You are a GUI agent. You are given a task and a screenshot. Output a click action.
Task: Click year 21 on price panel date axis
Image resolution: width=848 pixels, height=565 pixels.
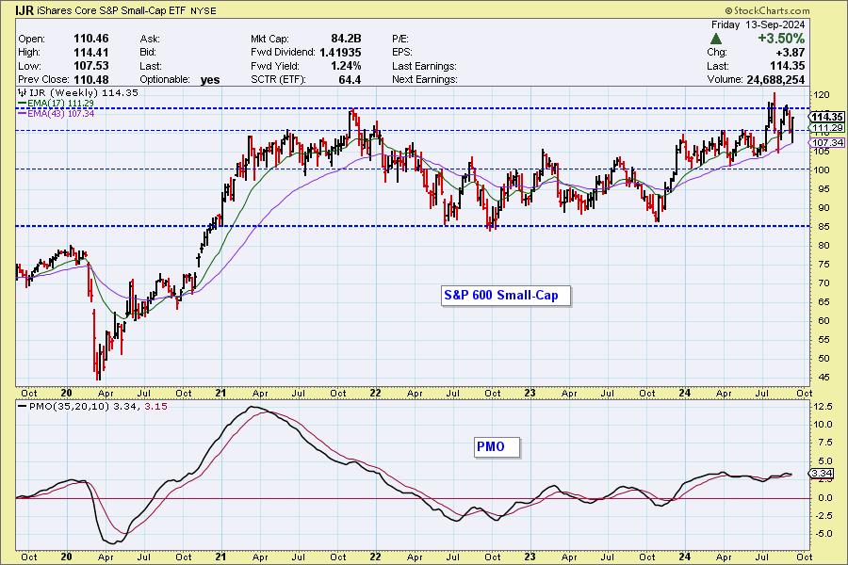220,393
